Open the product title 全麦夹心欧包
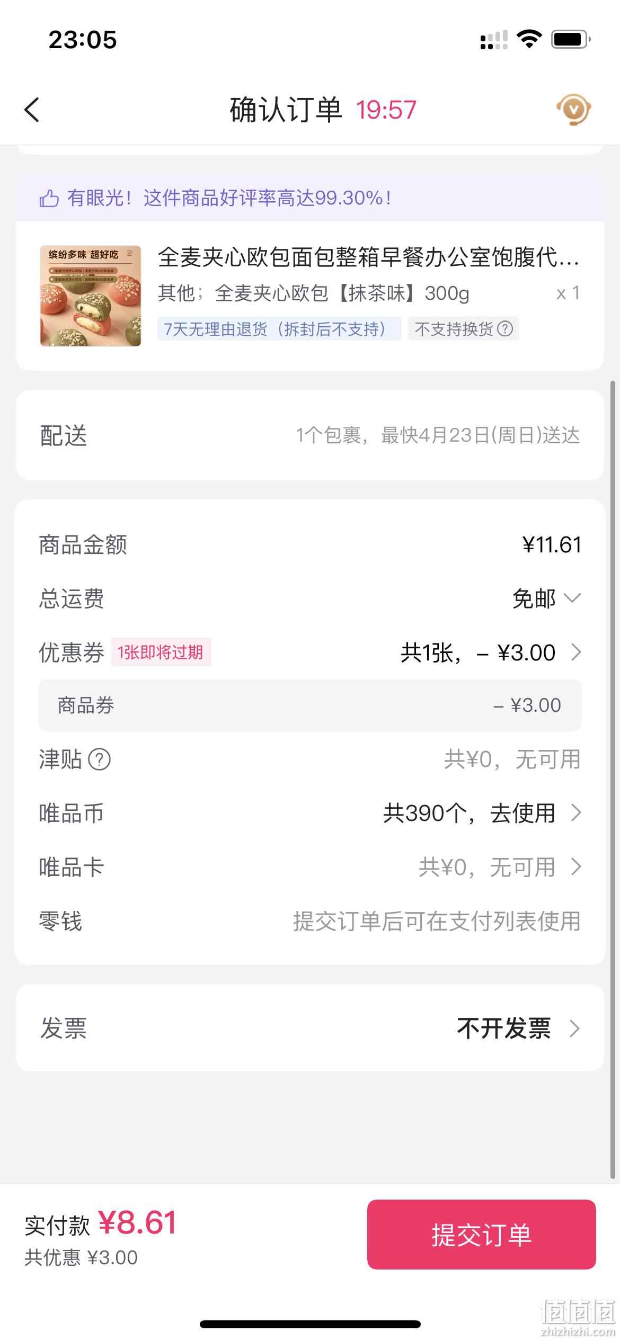The height and width of the screenshot is (1341, 620). [368, 257]
